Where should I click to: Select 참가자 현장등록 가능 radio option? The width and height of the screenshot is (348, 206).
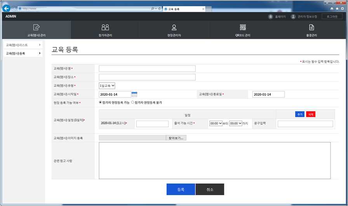click(100, 102)
